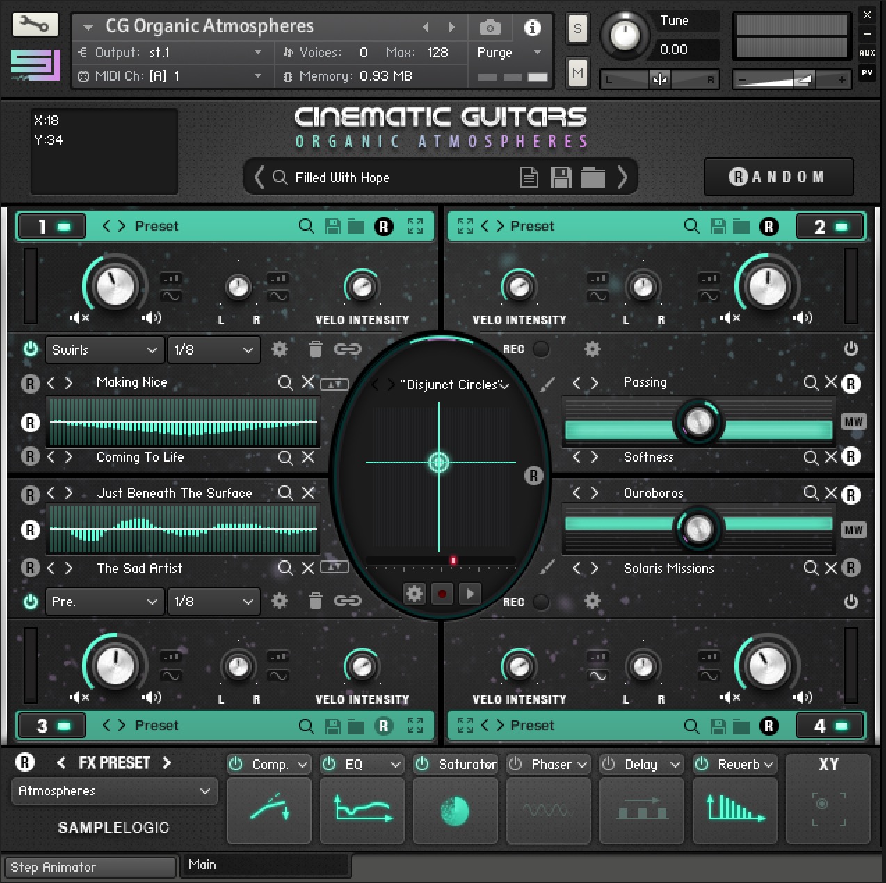
Task: Search global presets with the magnifier next to Filled With Hope
Action: (x=280, y=177)
